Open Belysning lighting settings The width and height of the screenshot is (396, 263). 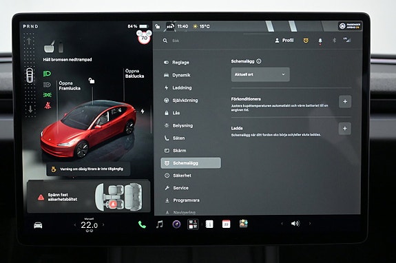(x=179, y=125)
